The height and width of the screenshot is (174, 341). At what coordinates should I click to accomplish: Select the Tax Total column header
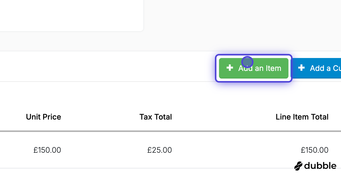coord(156,117)
